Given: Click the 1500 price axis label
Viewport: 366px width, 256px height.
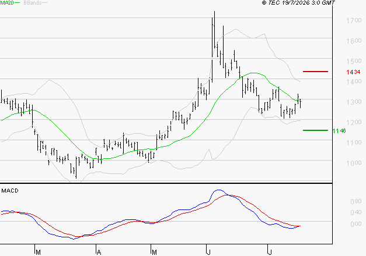Looking at the screenshot, I should click(354, 61).
